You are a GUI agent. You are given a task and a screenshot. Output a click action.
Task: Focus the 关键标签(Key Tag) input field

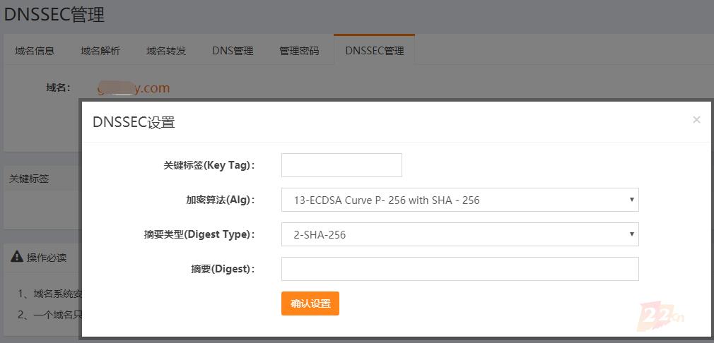click(x=341, y=165)
